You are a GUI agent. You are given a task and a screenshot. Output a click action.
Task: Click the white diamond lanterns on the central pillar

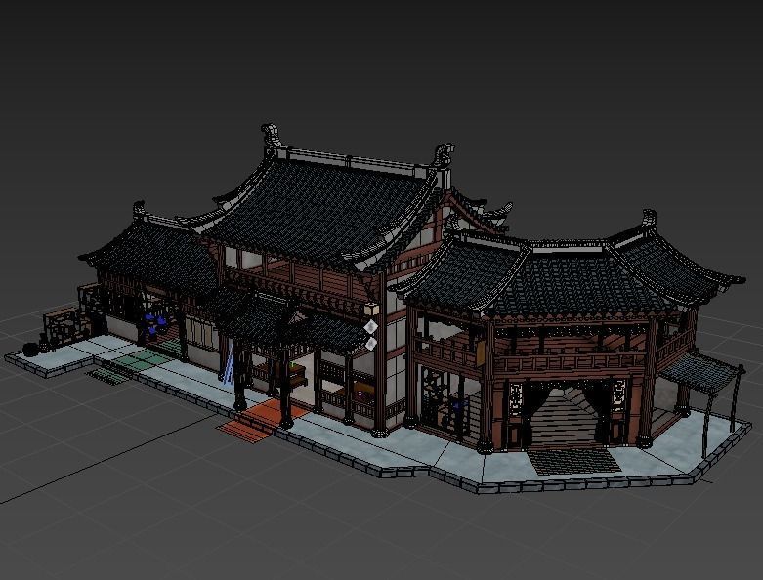(x=371, y=336)
